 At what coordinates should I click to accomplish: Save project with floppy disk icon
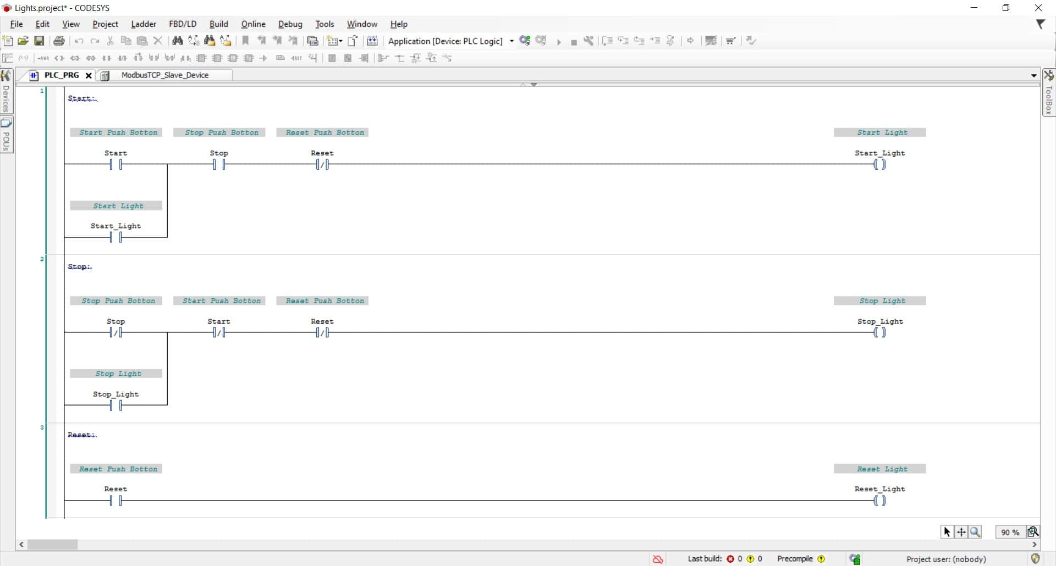pyautogui.click(x=39, y=41)
